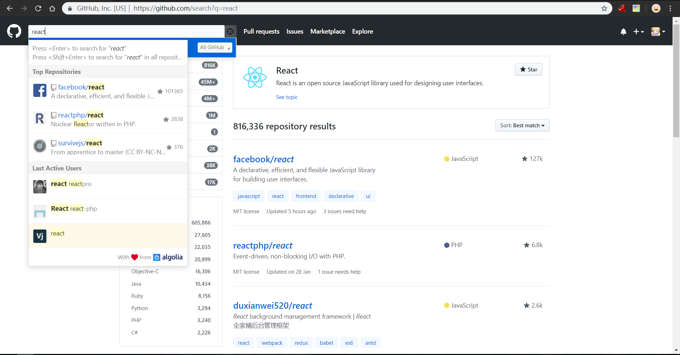Go forward with the browser forward arrow

coord(24,8)
